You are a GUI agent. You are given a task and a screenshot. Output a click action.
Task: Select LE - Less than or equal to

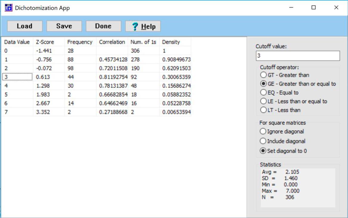click(263, 101)
